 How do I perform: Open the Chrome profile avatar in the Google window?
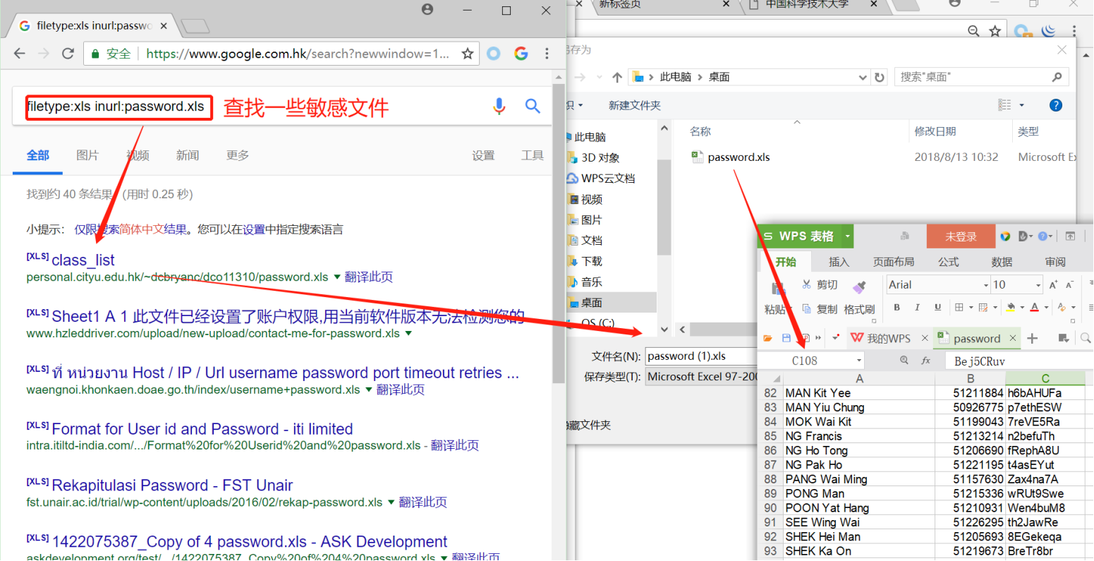tap(427, 9)
